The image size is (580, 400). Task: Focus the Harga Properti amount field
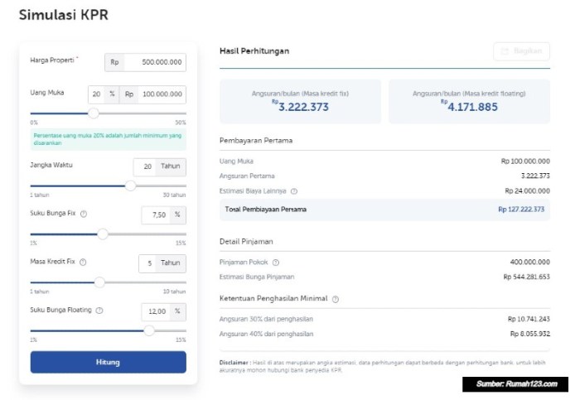point(155,63)
